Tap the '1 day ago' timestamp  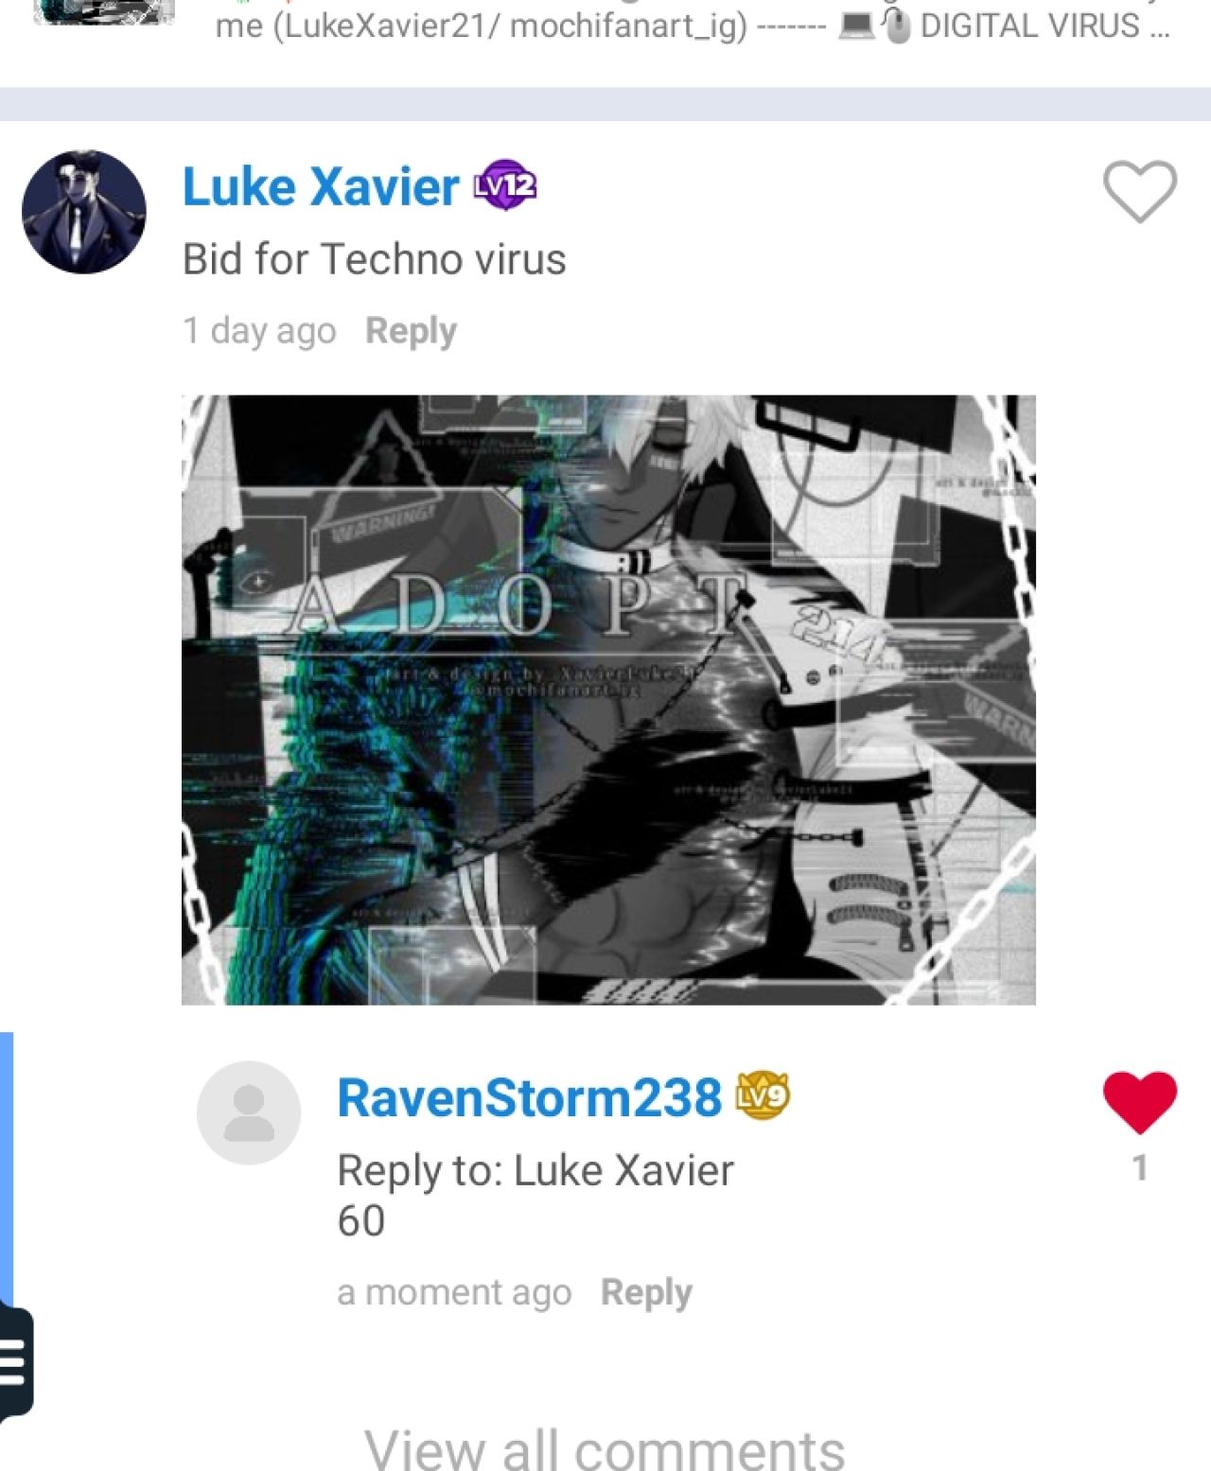coord(259,331)
